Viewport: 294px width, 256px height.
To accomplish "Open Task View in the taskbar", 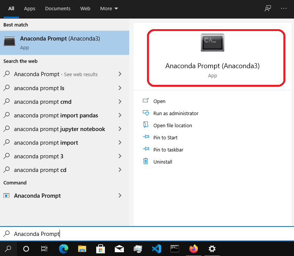I will point(44,249).
